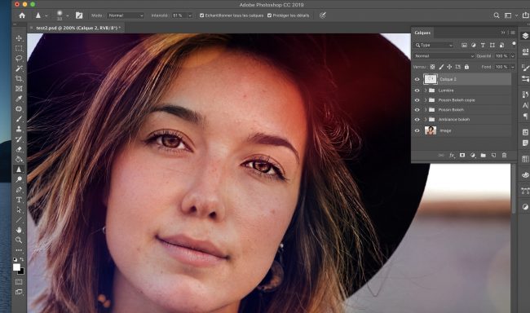
Task: Toggle lock all on the layer
Action: click(466, 67)
